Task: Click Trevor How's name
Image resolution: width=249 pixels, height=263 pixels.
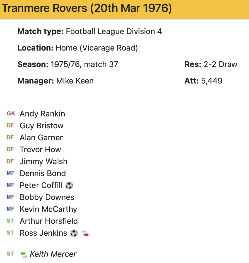Action: pyautogui.click(x=40, y=150)
